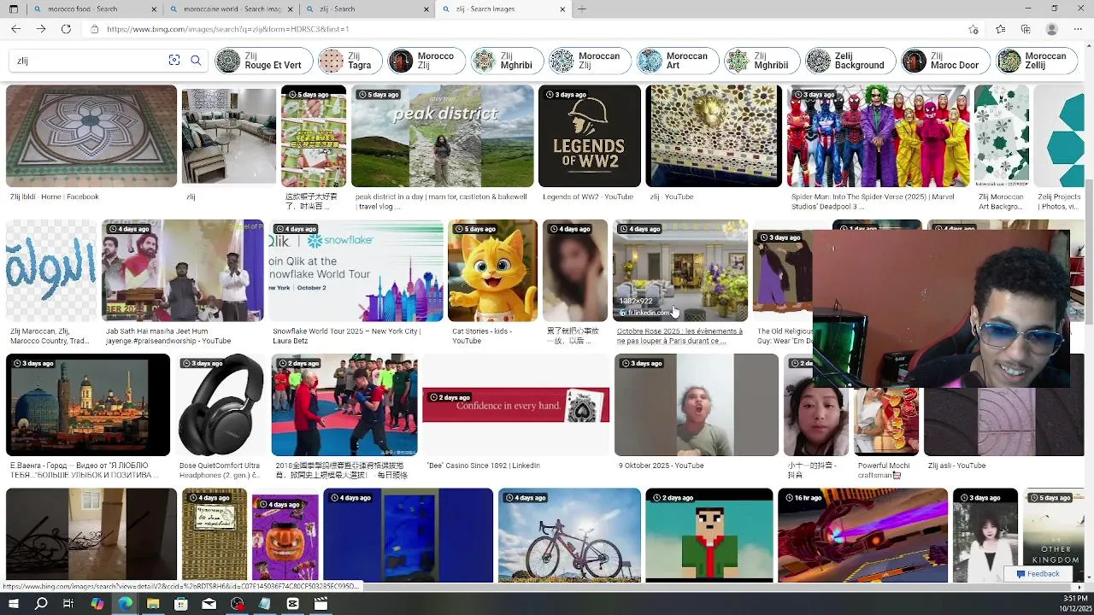Viewport: 1094px width, 615px height.
Task: Open the browser profile menu
Action: (1052, 29)
